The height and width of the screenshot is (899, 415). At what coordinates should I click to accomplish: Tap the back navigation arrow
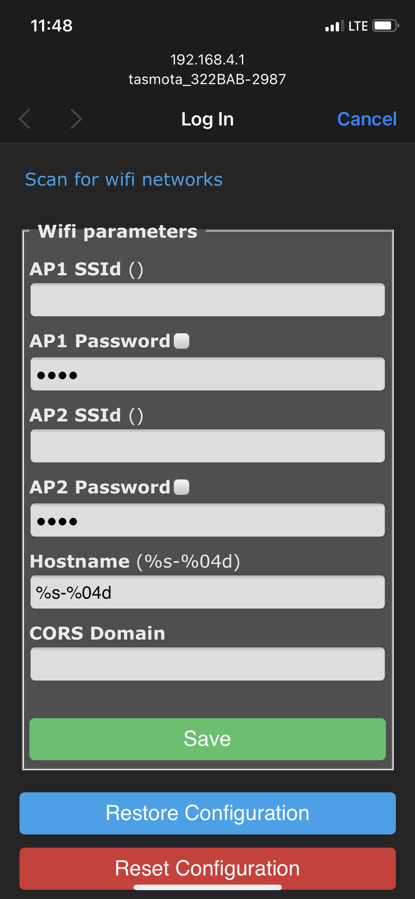click(25, 119)
